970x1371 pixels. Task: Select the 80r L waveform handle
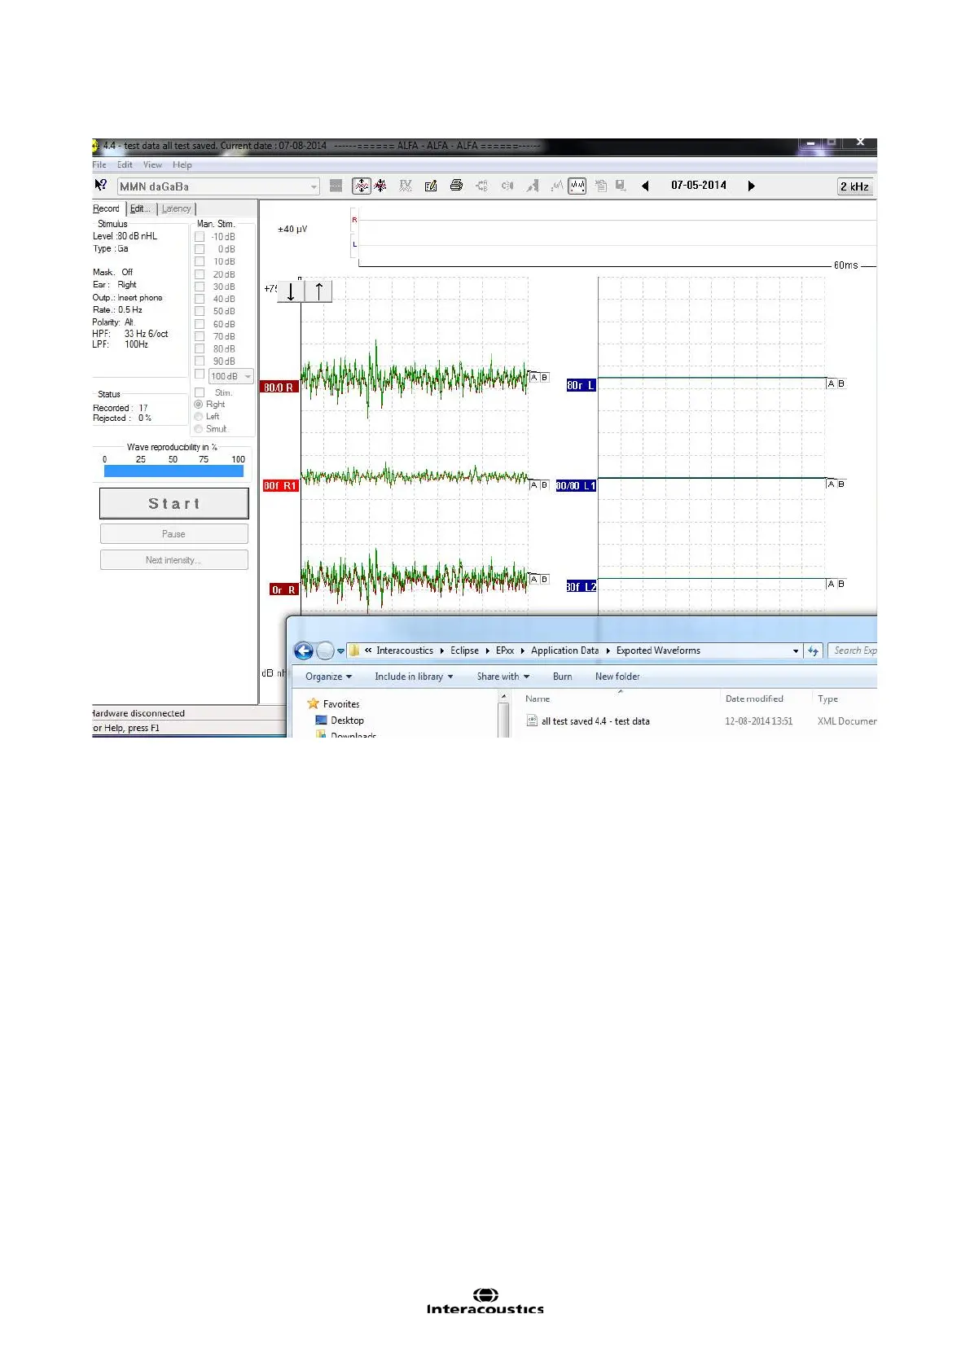pos(581,386)
